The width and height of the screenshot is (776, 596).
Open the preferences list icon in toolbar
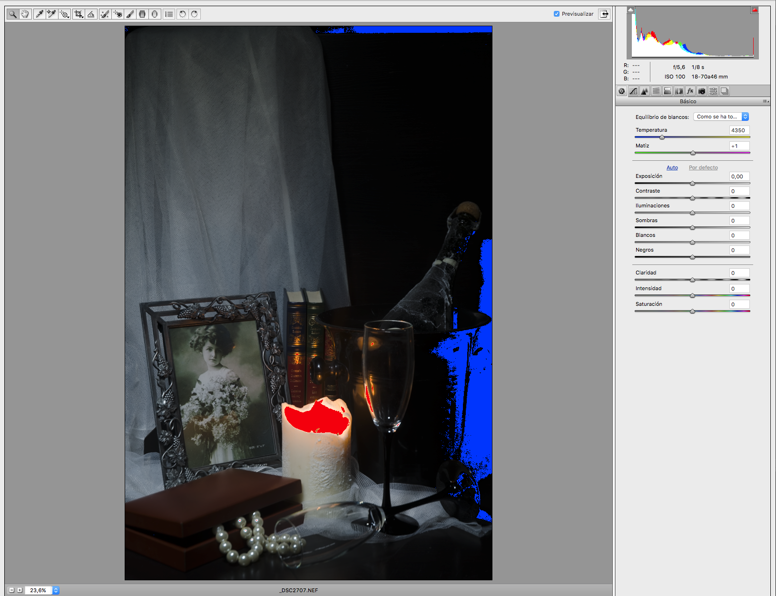point(169,14)
